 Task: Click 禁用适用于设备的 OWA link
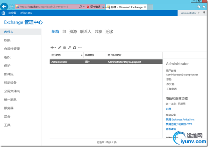179,124
